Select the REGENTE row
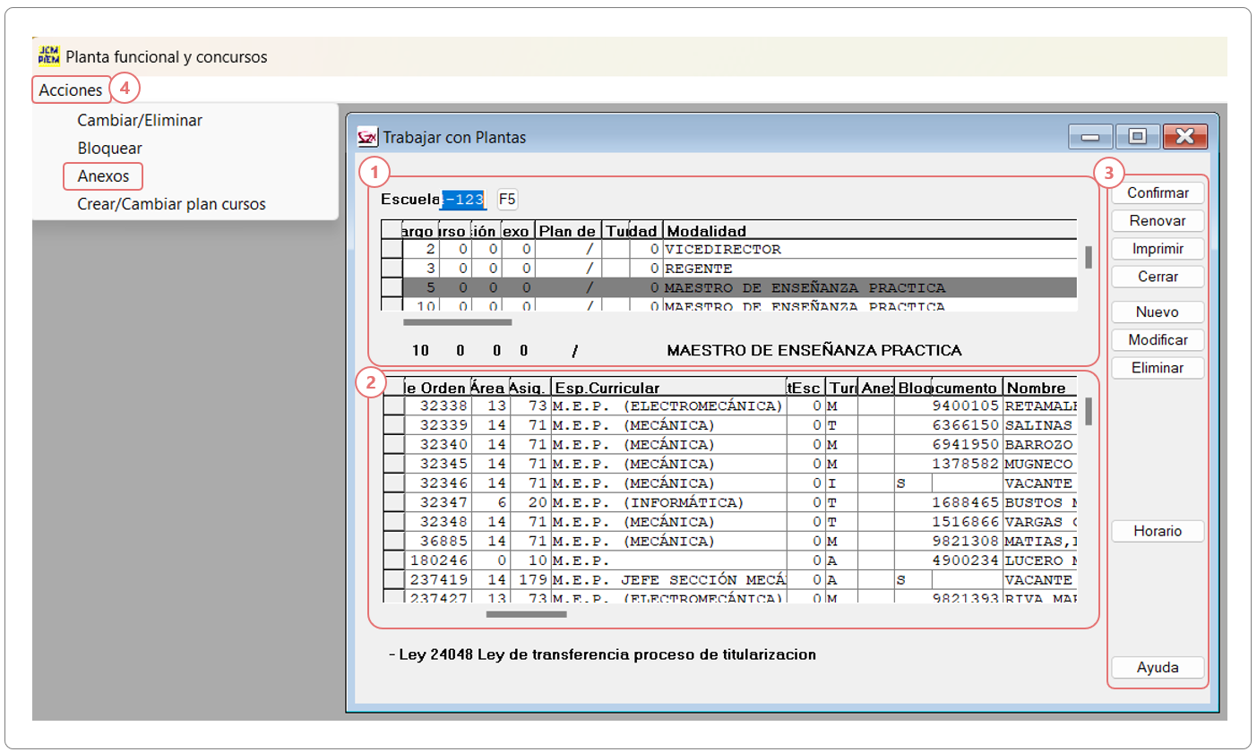The width and height of the screenshot is (1257, 752). pos(729,269)
